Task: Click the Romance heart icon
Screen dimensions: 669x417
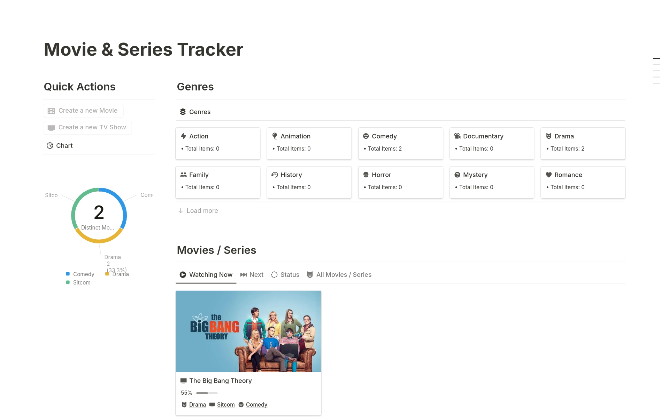Action: tap(548, 175)
